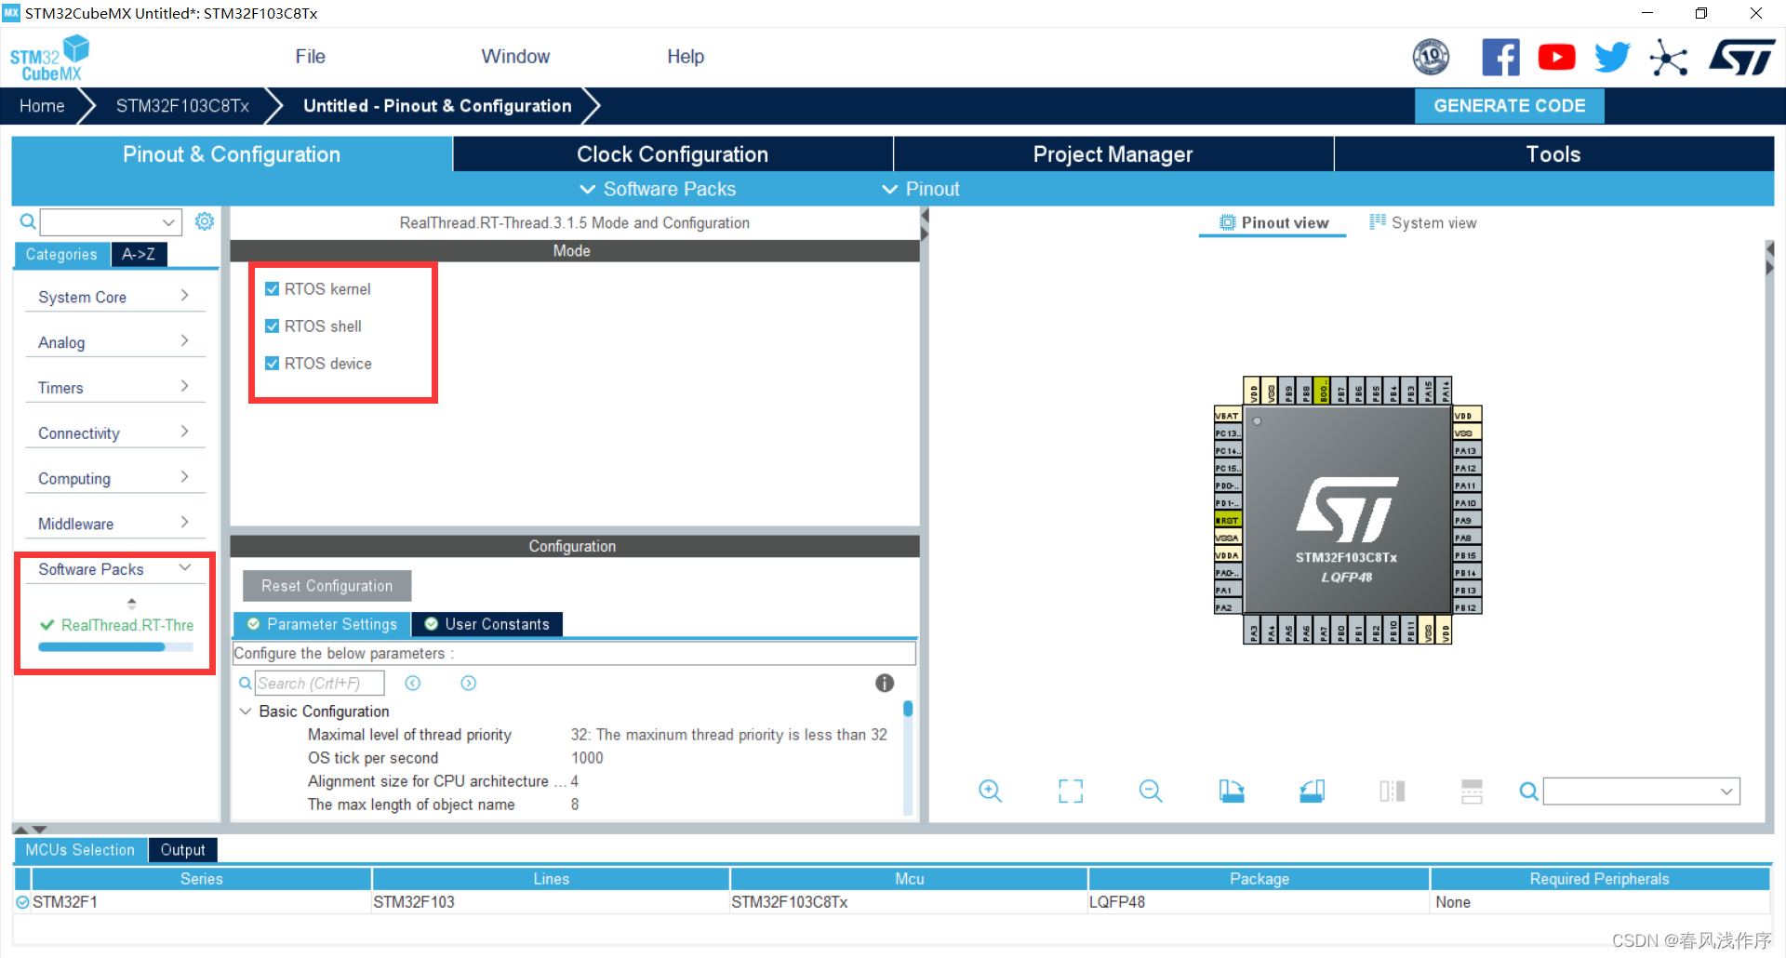Zoom in on the pinout view

tap(990, 792)
